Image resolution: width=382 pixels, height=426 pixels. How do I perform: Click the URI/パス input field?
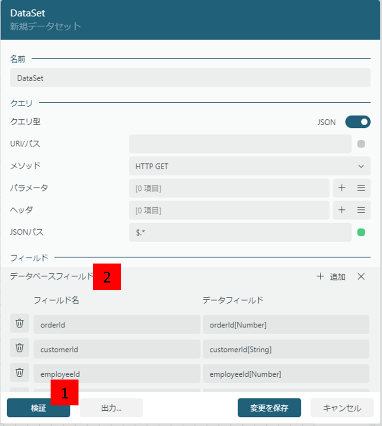coord(240,144)
